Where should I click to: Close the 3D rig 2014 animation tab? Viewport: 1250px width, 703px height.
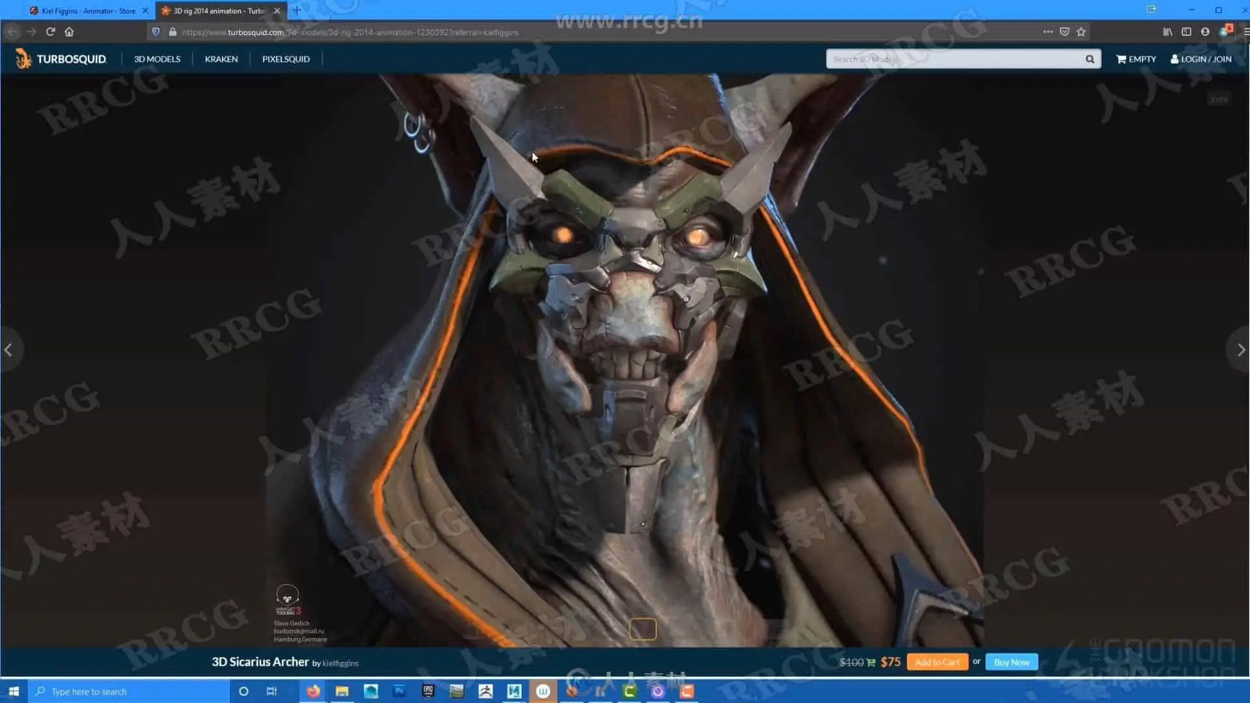coord(277,10)
